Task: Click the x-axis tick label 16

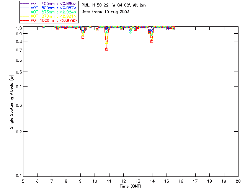Action: [181, 181]
